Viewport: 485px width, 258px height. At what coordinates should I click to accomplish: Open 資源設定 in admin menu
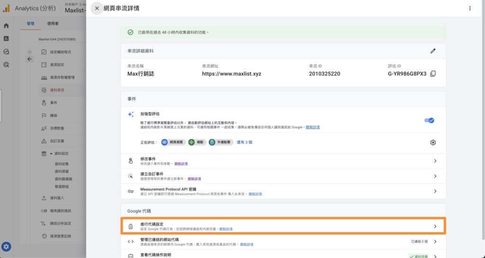click(57, 64)
